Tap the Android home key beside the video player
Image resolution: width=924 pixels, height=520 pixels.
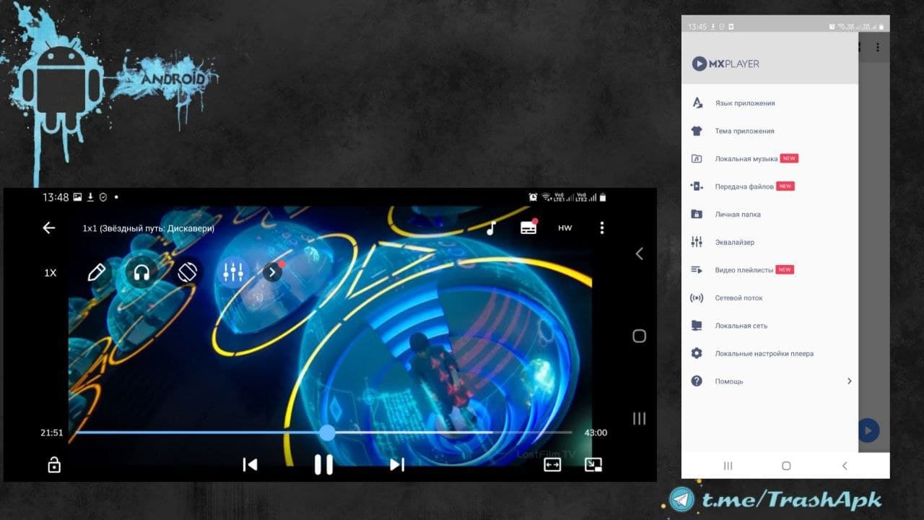[x=639, y=336]
